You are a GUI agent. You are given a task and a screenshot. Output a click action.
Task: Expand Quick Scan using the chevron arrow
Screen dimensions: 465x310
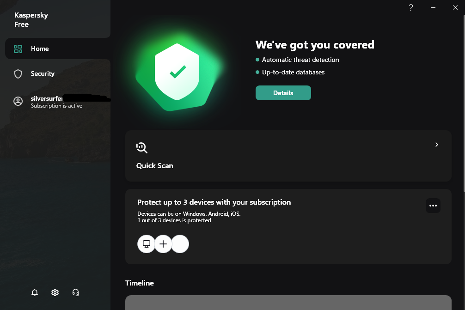[436, 145]
